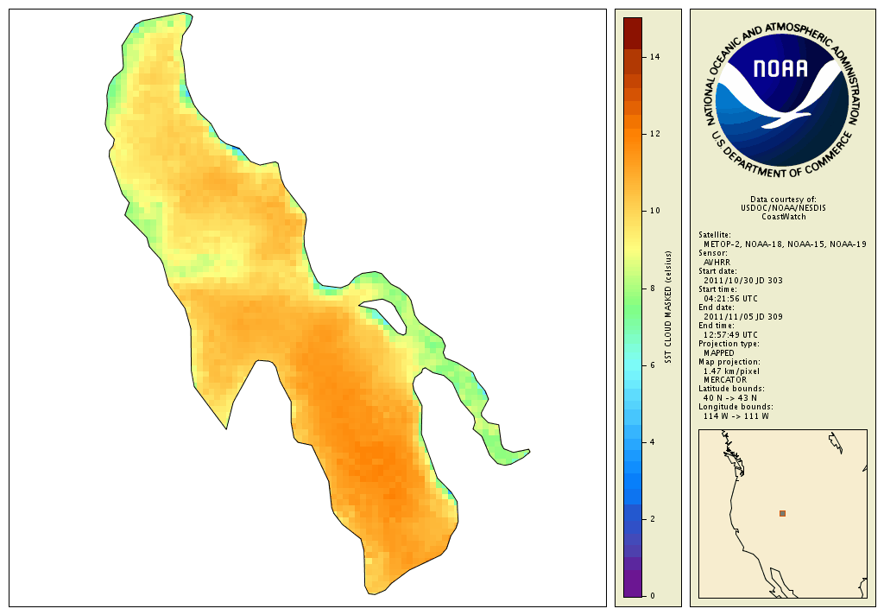Click the 'Latitude bounds:' label
The width and height of the screenshot is (884, 615).
(x=731, y=389)
